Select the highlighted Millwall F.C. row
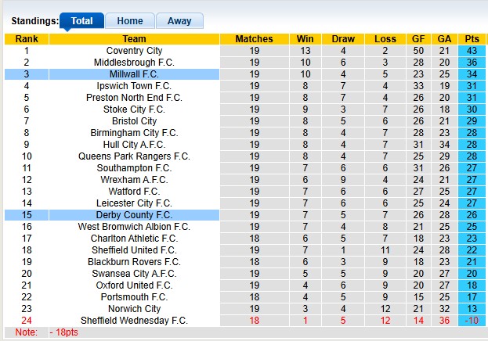 (x=134, y=74)
